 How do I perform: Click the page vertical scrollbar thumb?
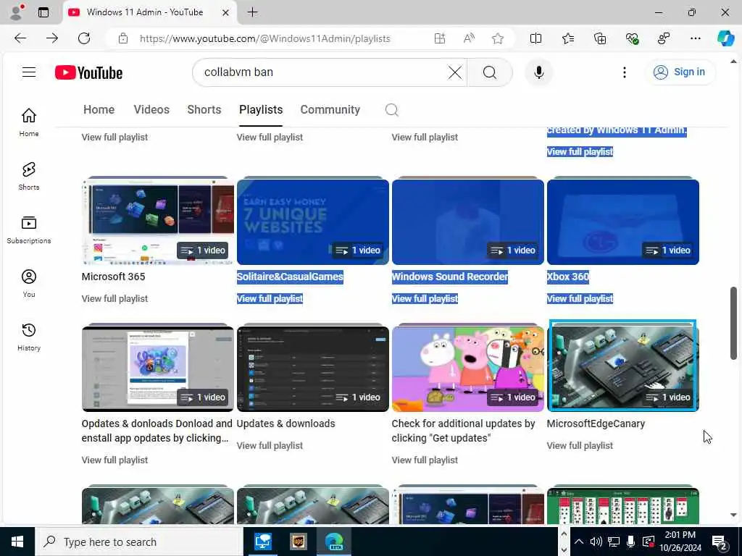[x=733, y=324]
